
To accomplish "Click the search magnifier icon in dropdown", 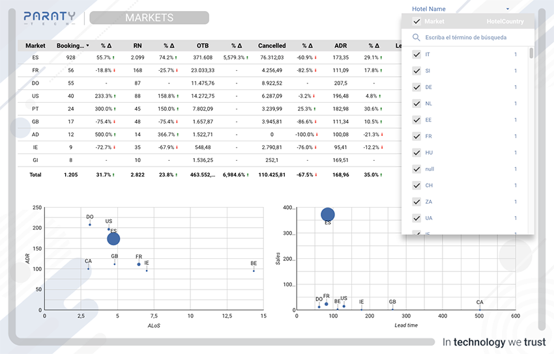I will [x=416, y=37].
